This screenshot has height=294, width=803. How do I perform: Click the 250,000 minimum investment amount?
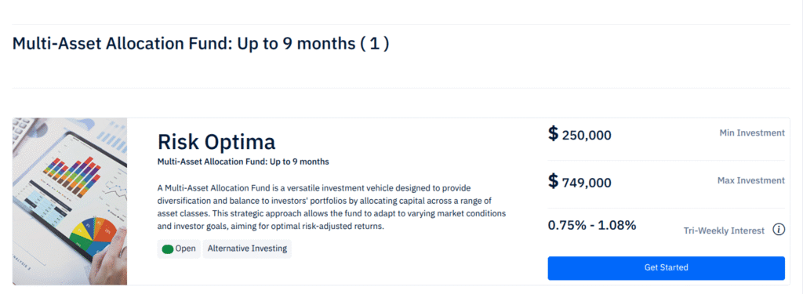tap(587, 135)
